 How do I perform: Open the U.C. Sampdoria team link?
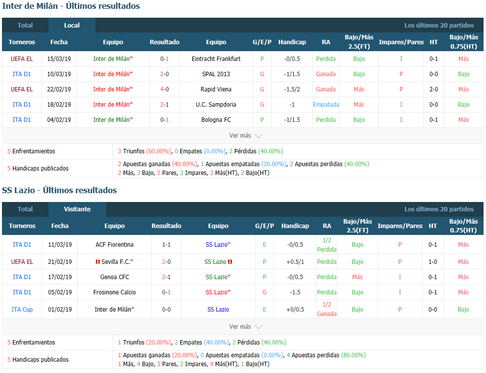click(x=216, y=105)
